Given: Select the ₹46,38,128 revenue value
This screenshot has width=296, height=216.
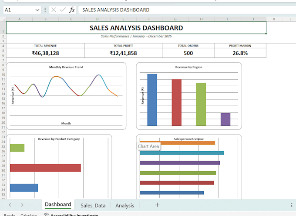Looking at the screenshot, I should (x=45, y=53).
